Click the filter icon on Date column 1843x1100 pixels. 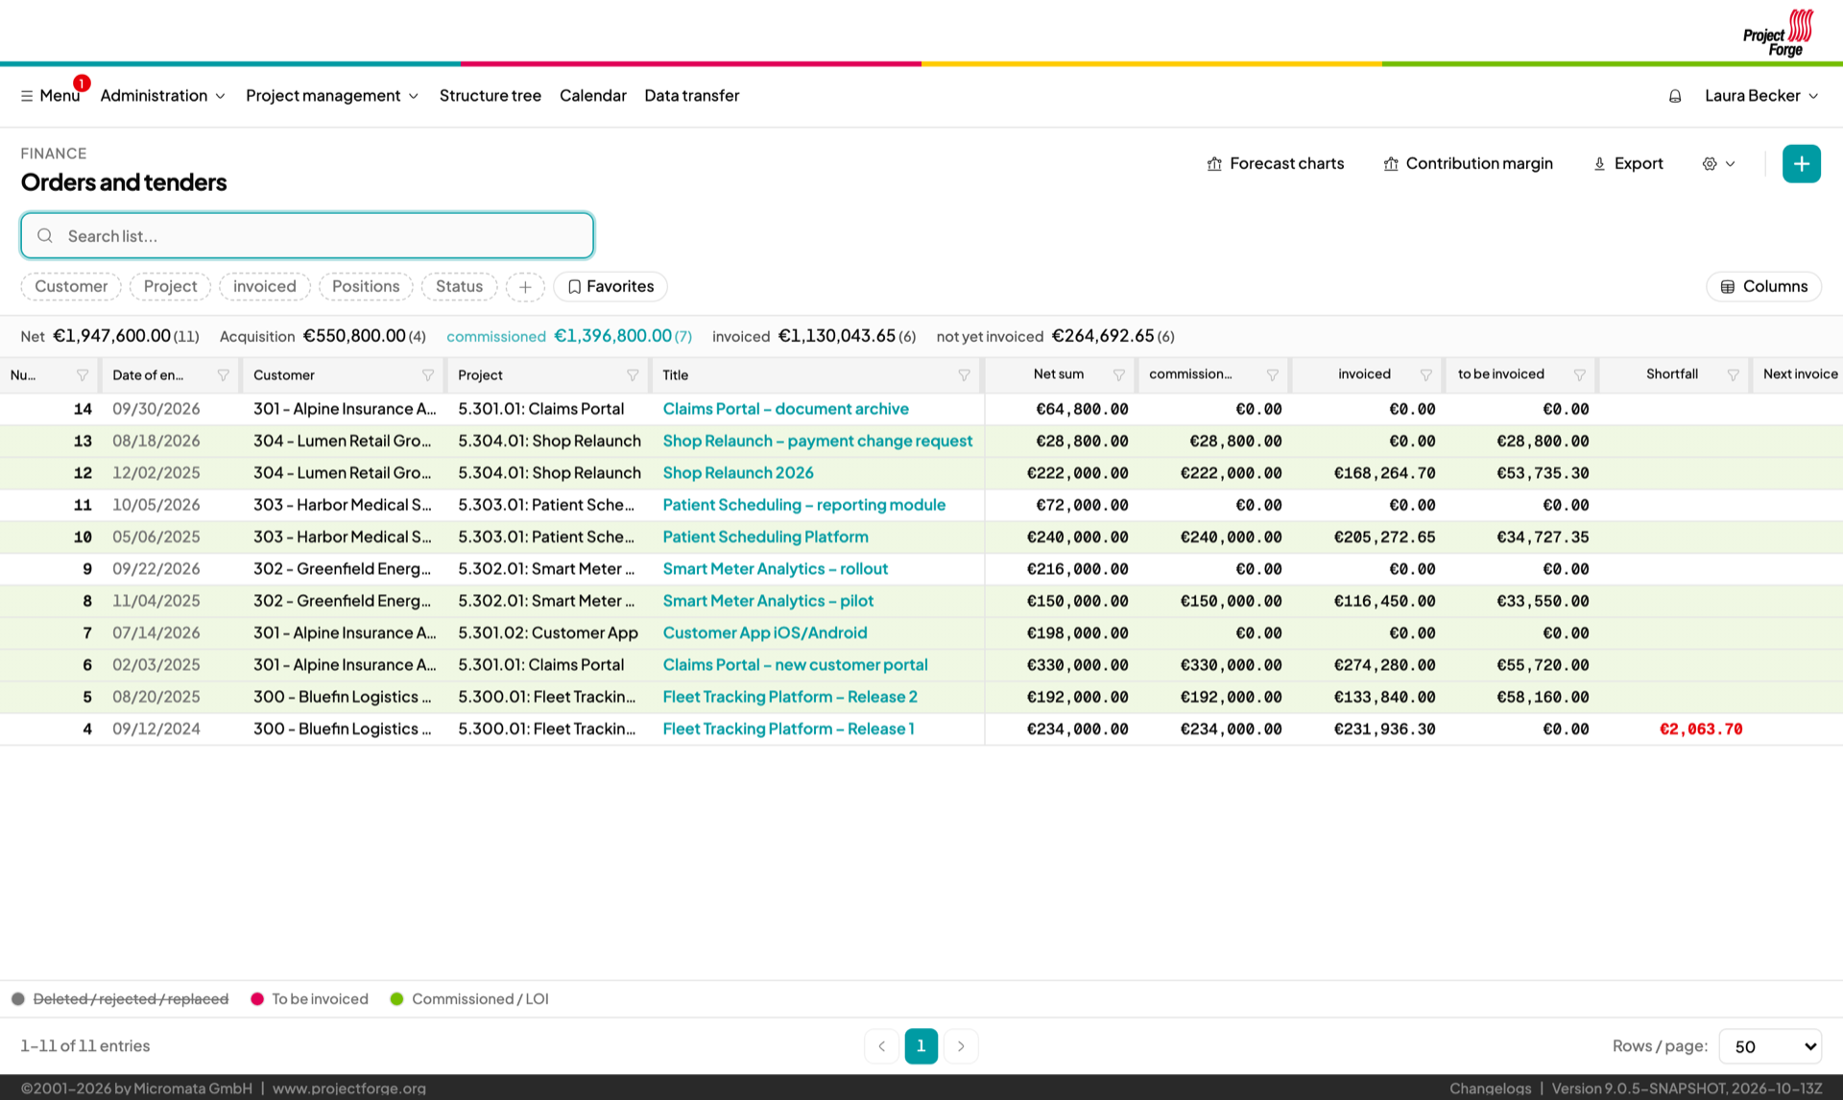pos(224,375)
